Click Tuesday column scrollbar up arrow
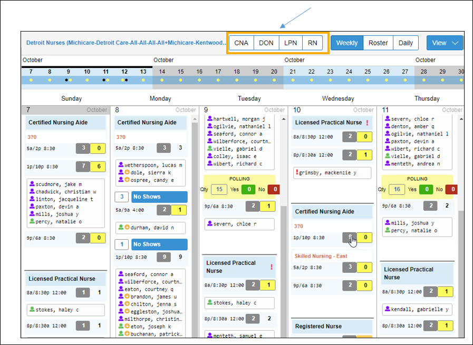The image size is (473, 345). (284, 119)
